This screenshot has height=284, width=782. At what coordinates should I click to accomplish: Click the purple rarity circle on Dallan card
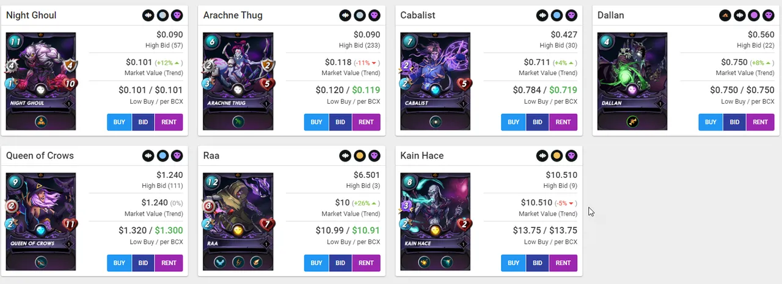point(754,15)
